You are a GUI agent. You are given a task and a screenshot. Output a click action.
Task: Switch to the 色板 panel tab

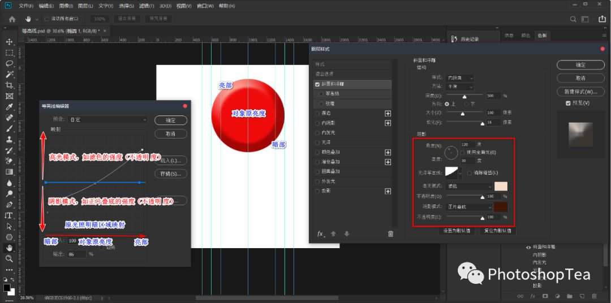(x=542, y=36)
